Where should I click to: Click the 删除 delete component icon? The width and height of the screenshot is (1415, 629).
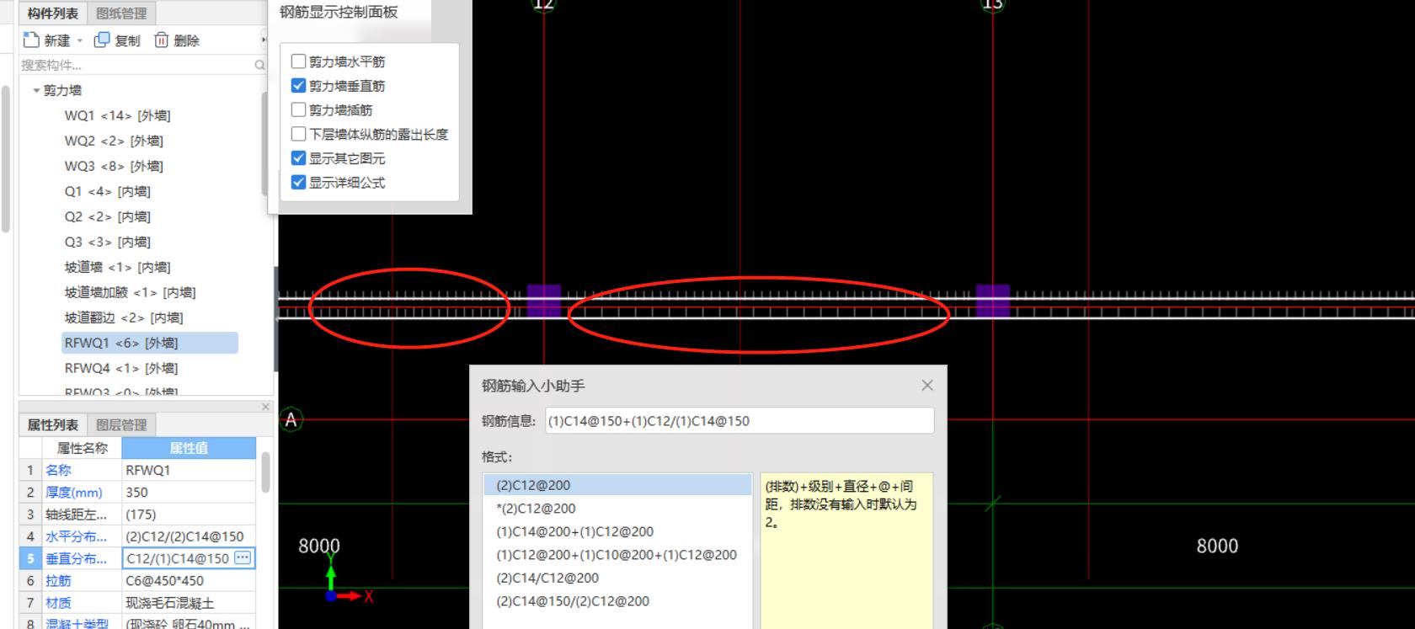coord(161,40)
